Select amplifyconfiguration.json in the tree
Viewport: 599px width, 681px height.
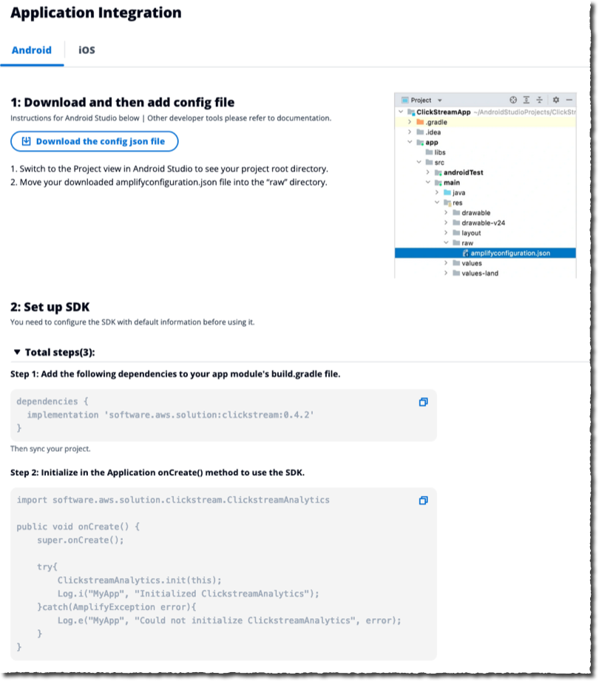(x=510, y=253)
